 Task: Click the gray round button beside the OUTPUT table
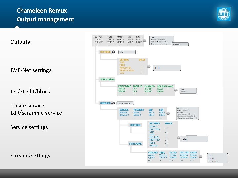point(144,41)
